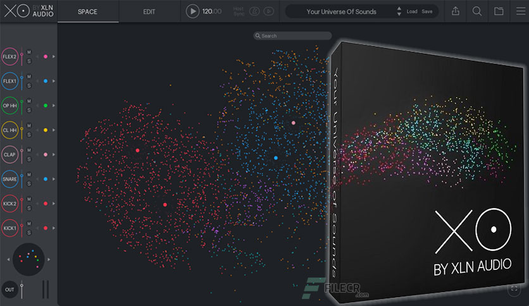Step to next CL HH sample arrow

pos(54,130)
